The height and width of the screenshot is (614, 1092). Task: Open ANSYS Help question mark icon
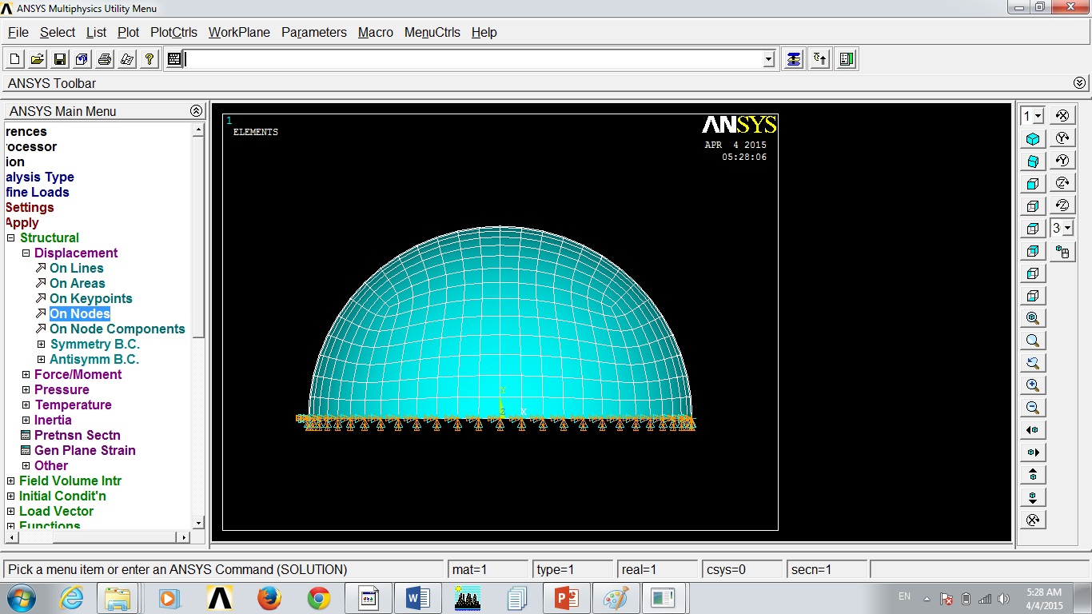tap(149, 59)
